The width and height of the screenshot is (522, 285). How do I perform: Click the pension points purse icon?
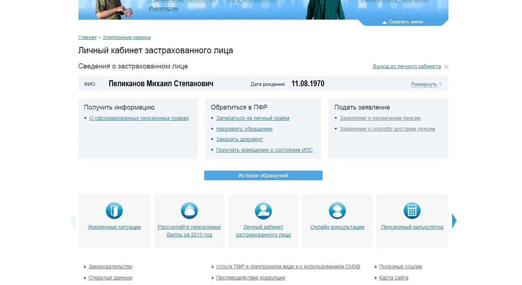tap(189, 211)
